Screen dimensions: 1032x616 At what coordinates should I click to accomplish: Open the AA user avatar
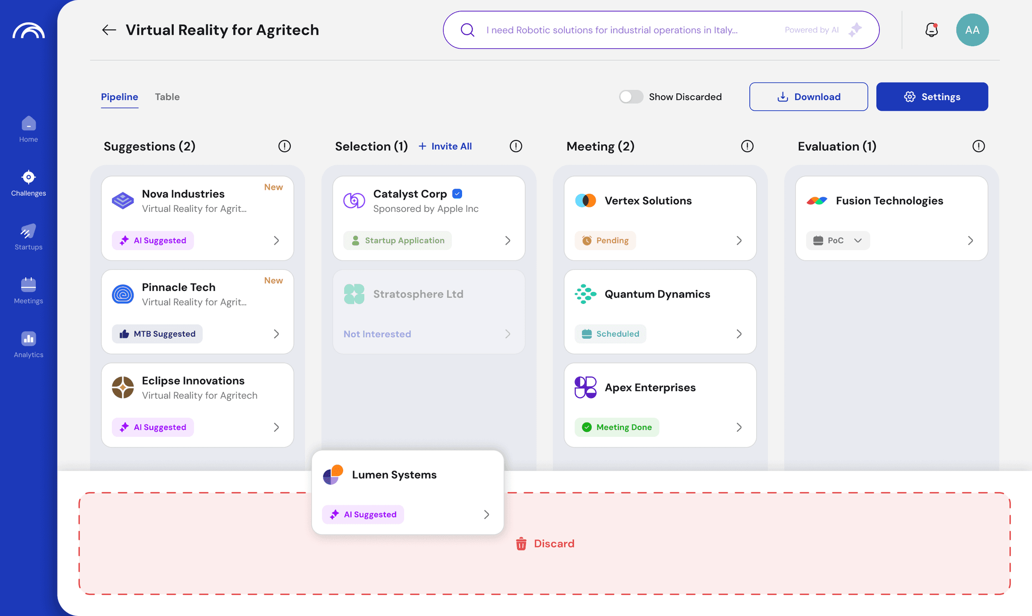pyautogui.click(x=972, y=30)
